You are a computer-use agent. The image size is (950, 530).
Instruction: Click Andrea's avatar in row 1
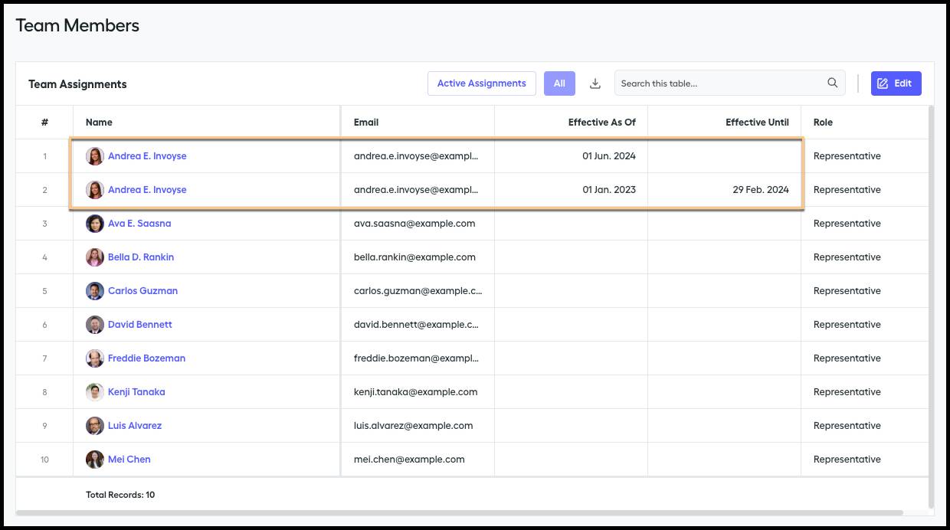coord(95,156)
